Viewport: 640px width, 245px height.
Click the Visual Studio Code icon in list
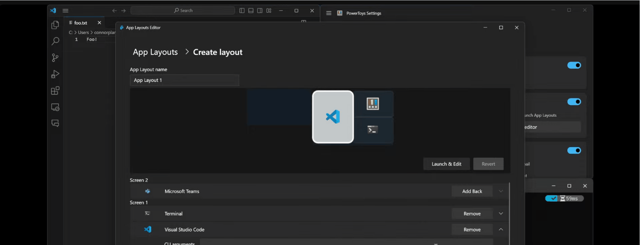tap(148, 229)
